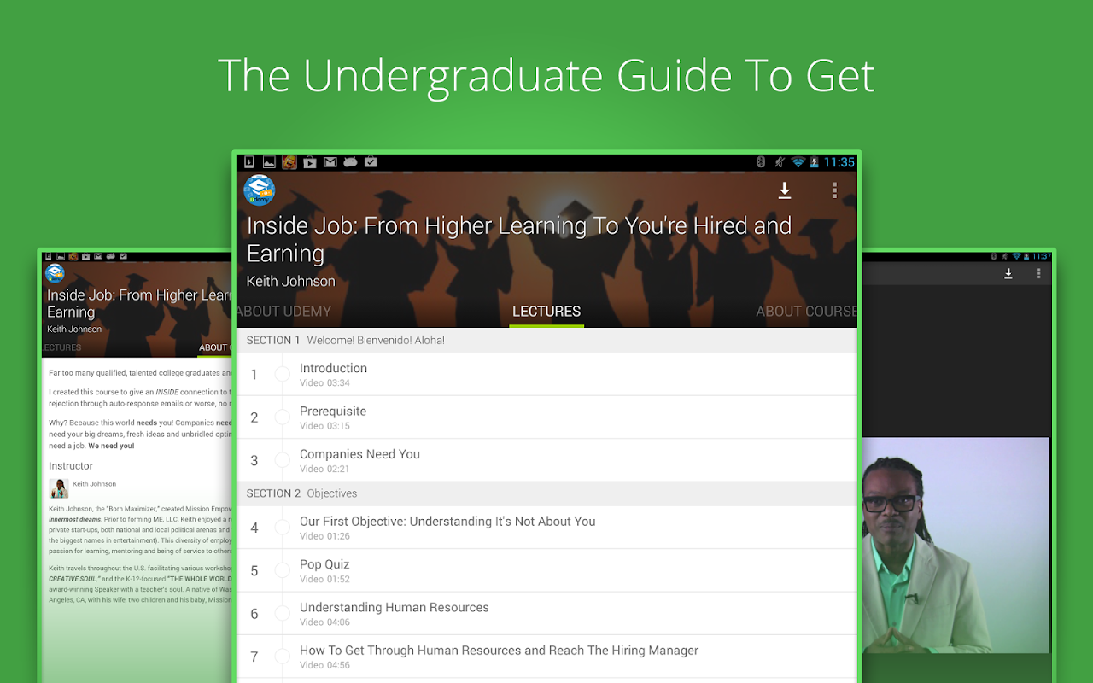This screenshot has height=683, width=1093.
Task: Open the Prerequisite lecture
Action: click(x=546, y=417)
